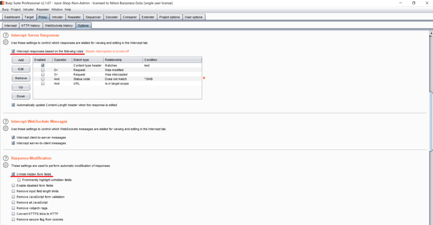Toggle Intercept responses based on following rules
The width and height of the screenshot is (433, 225).
[14, 51]
